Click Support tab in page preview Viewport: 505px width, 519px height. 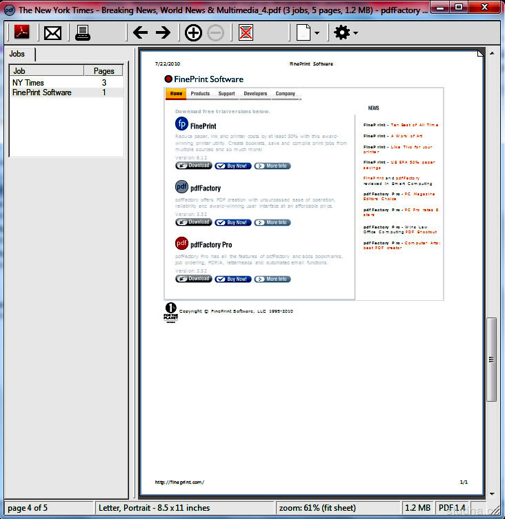click(226, 94)
